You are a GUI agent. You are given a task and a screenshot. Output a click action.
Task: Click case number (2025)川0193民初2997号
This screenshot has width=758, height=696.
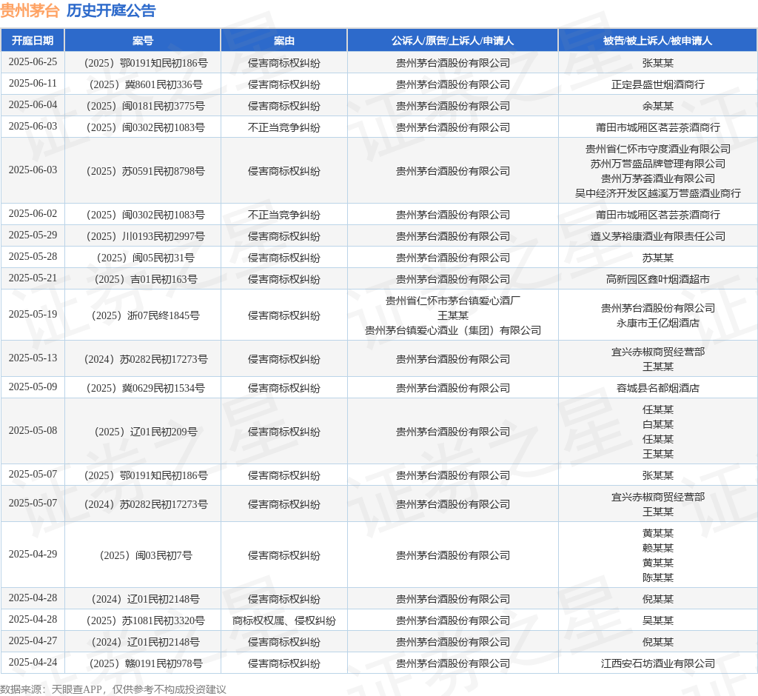[x=146, y=236]
